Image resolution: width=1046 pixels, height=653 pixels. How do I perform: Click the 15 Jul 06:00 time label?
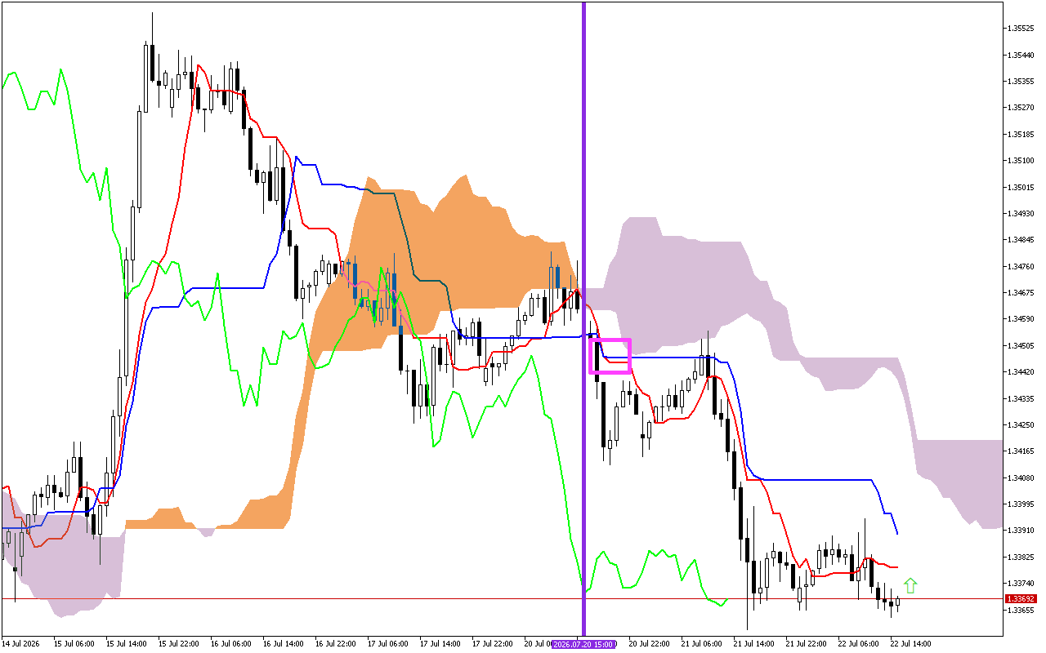pos(74,643)
